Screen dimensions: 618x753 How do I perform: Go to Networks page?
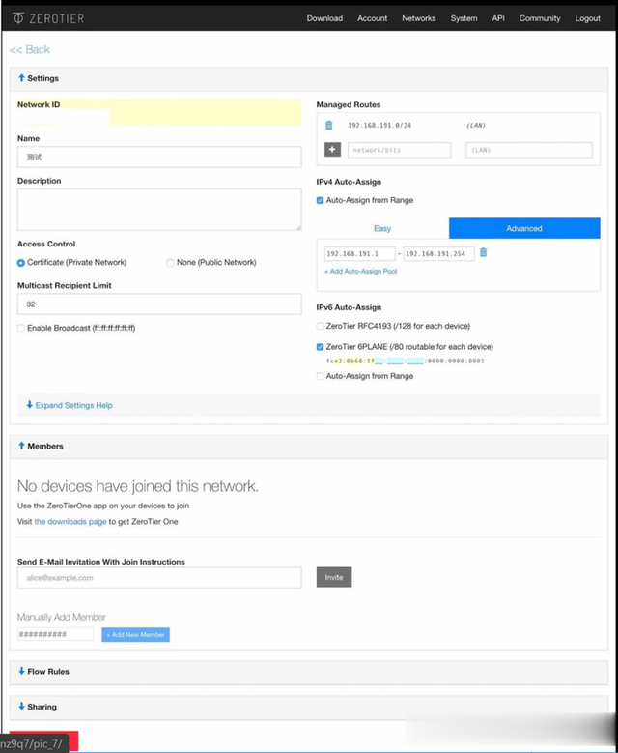[419, 18]
